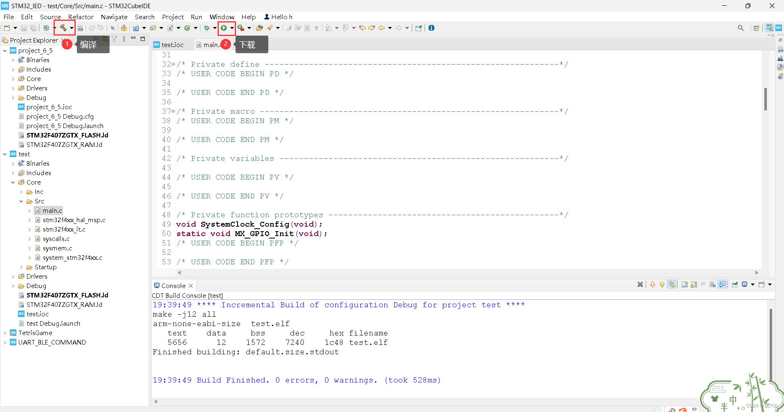This screenshot has width=784, height=412.
Task: Open the Debug bug dropdown arrow
Action: (x=215, y=28)
